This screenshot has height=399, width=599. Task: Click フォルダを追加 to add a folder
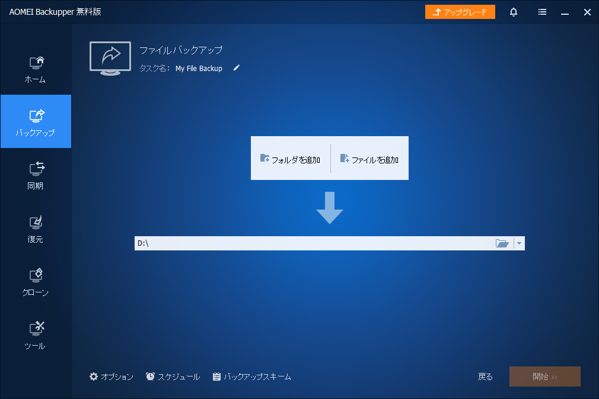(x=291, y=158)
